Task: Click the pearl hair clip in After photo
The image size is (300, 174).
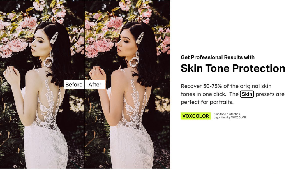Action: tap(140, 38)
